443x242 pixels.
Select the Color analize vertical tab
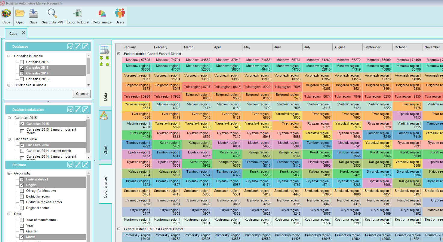(x=105, y=184)
